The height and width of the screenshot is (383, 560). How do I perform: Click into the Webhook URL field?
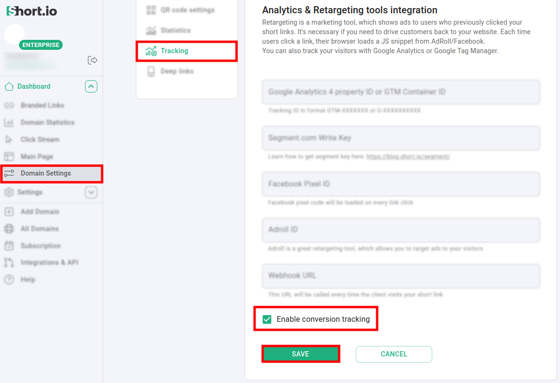401,276
